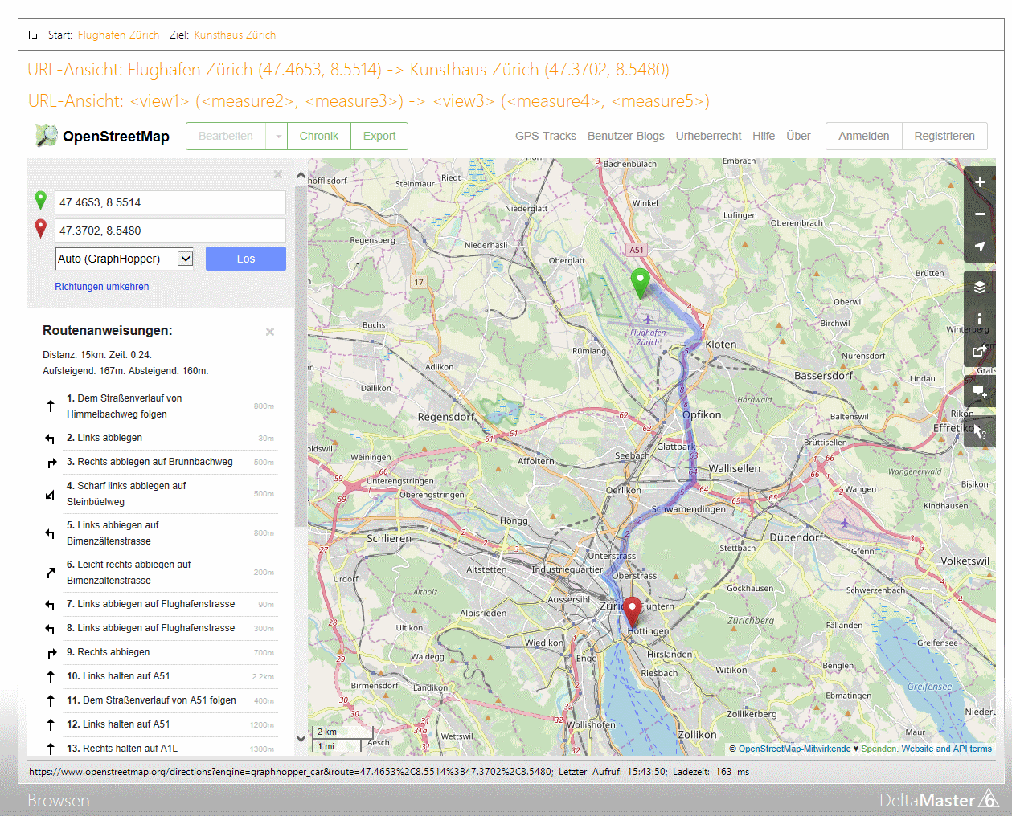This screenshot has width=1012, height=816.
Task: Click 'Aufsteigend: 167m. Absteigend: 160m.' text
Action: click(125, 371)
